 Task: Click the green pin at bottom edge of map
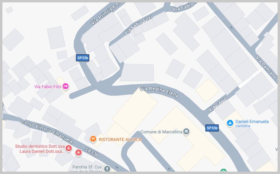tap(223, 170)
